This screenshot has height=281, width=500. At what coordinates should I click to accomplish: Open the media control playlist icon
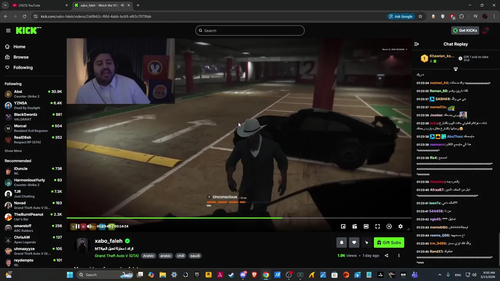475,16
